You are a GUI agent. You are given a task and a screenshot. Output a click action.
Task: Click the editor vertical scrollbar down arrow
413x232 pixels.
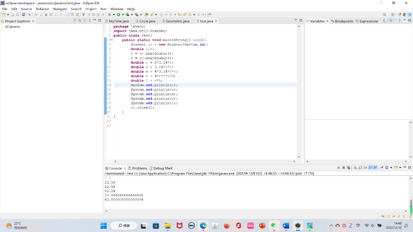(x=299, y=157)
